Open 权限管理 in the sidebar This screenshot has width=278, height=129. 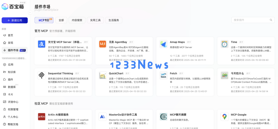(x=15, y=110)
